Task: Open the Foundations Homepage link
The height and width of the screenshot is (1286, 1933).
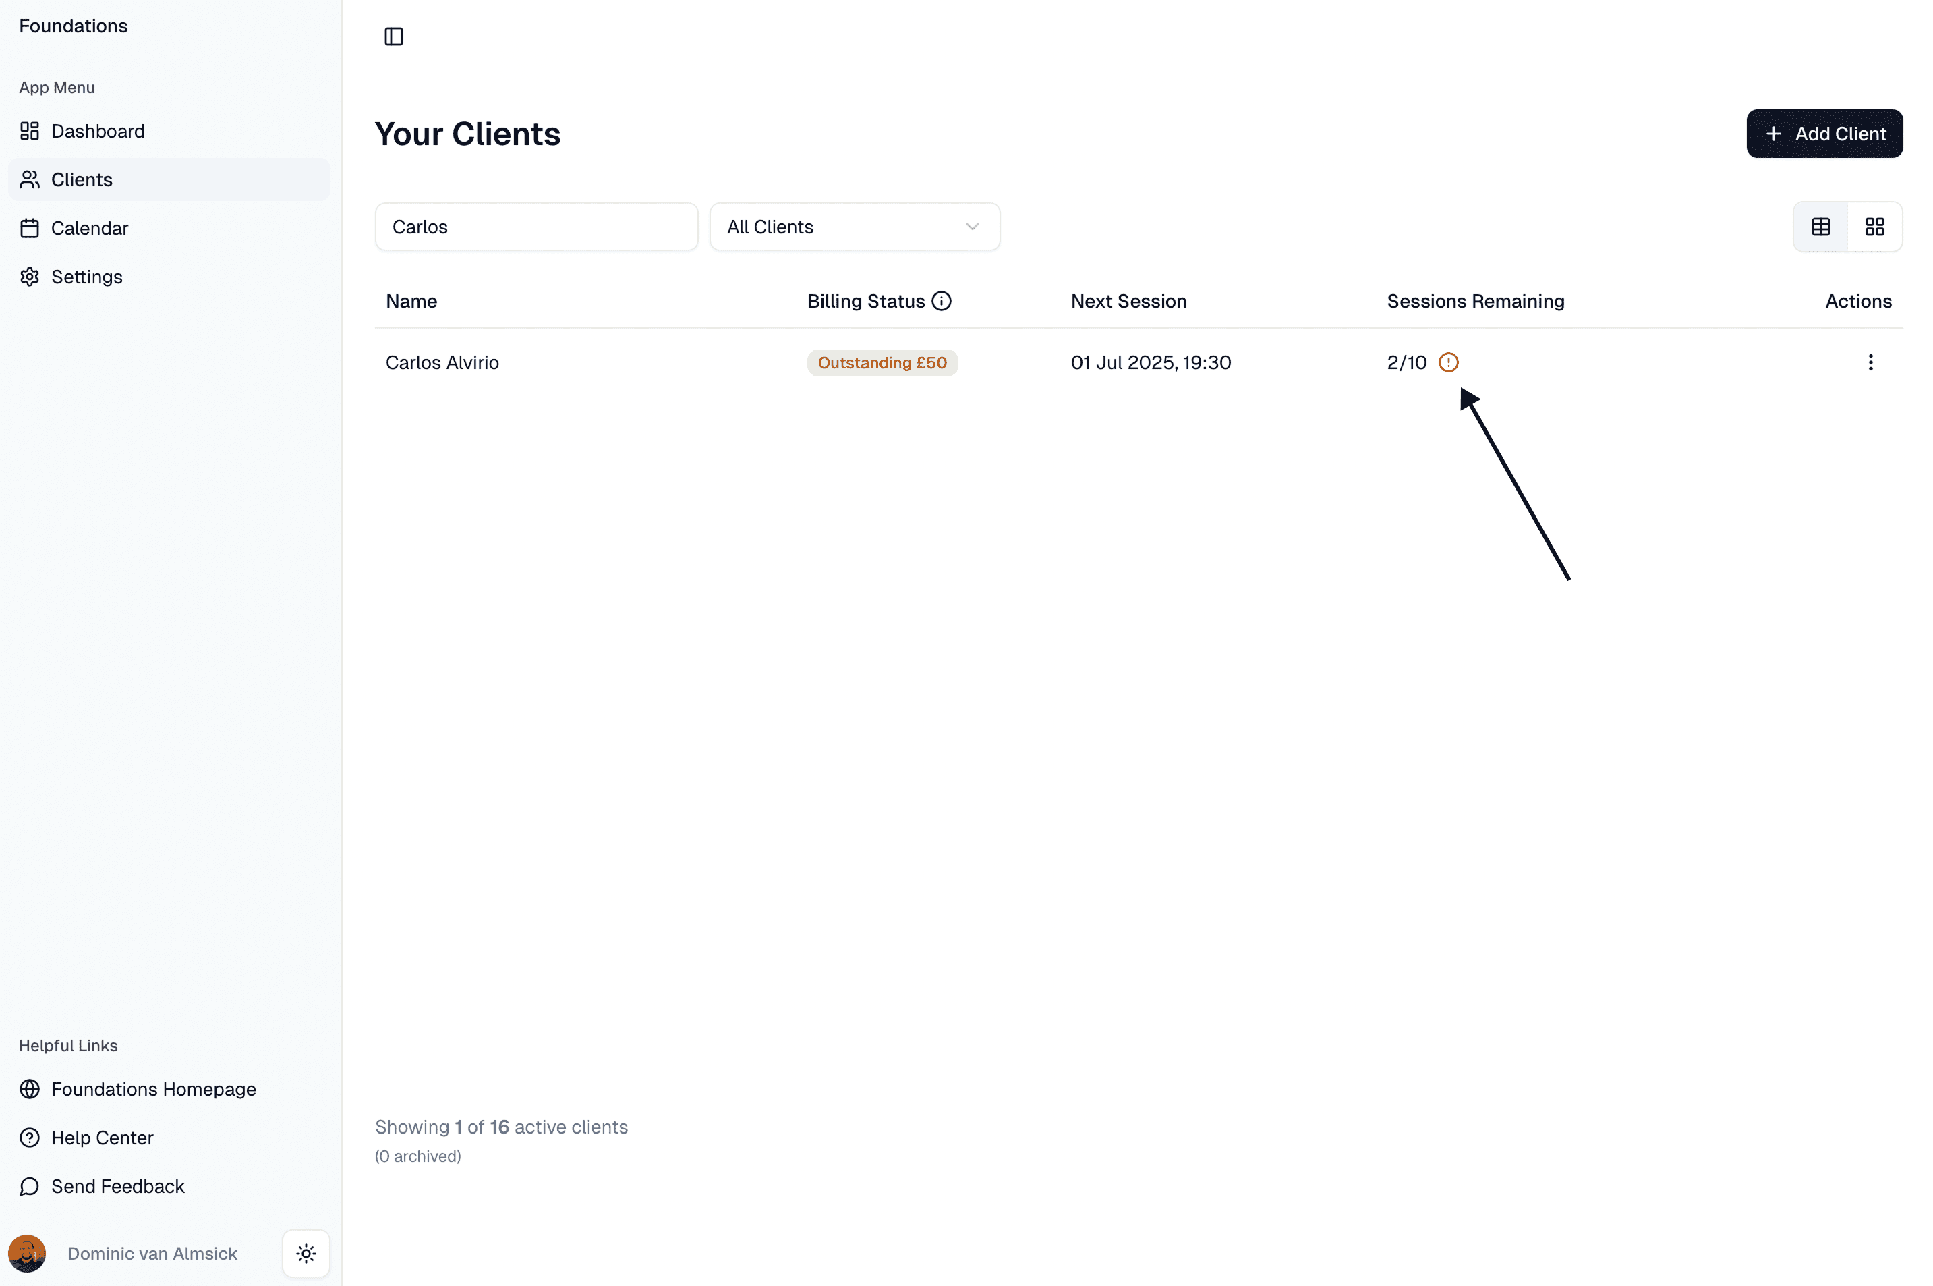Action: coord(153,1089)
